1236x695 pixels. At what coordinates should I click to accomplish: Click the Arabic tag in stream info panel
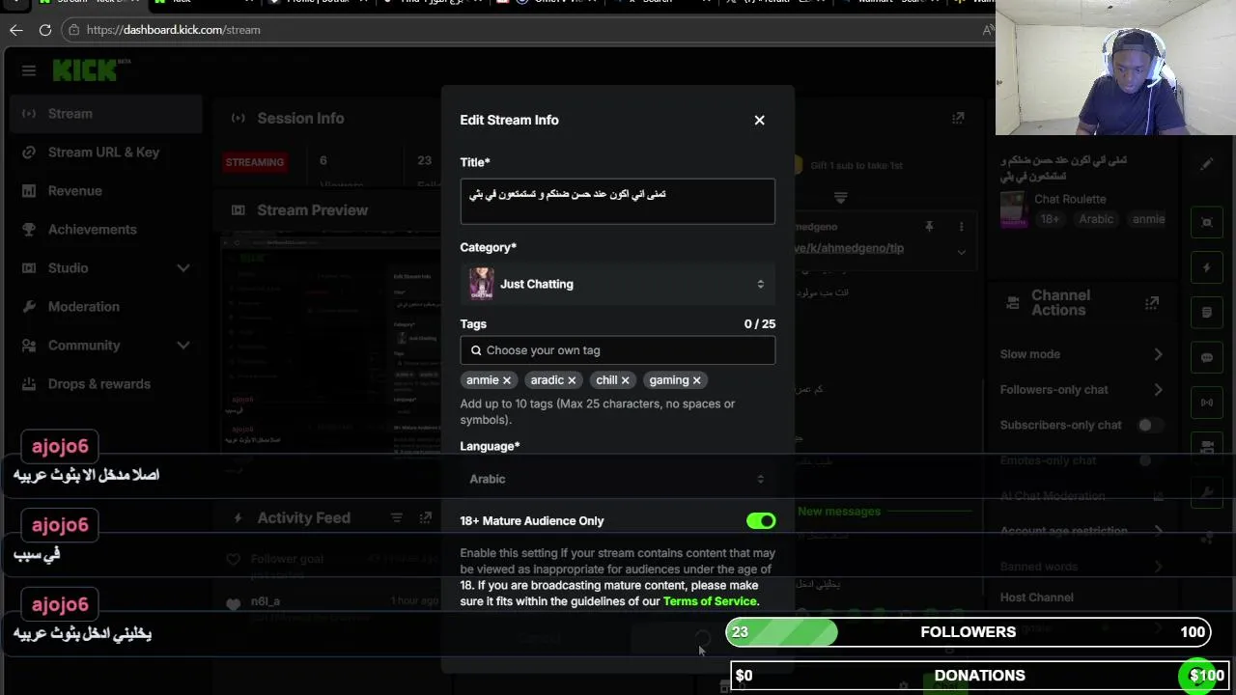tap(1096, 219)
